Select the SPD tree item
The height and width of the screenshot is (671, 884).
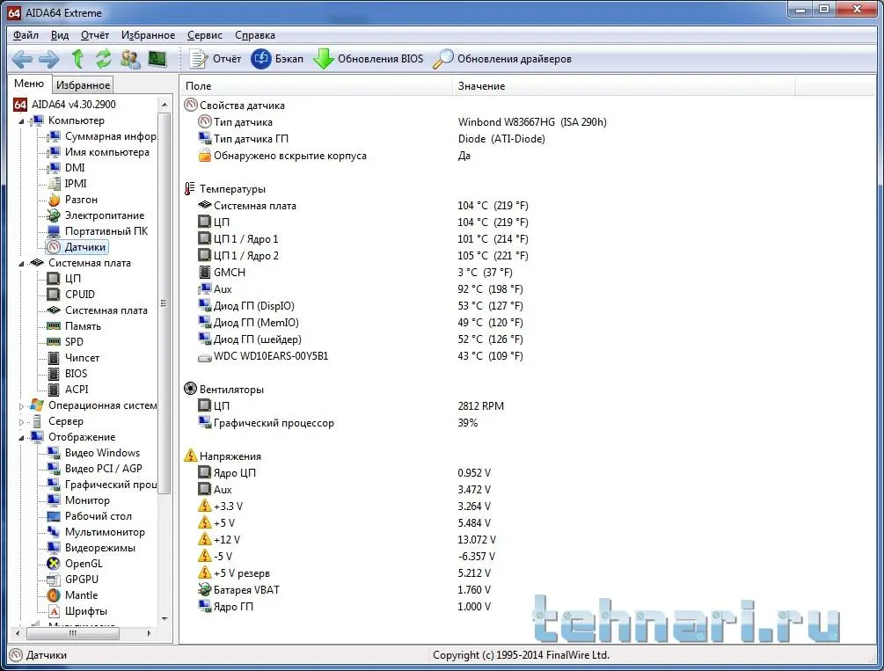(x=65, y=342)
